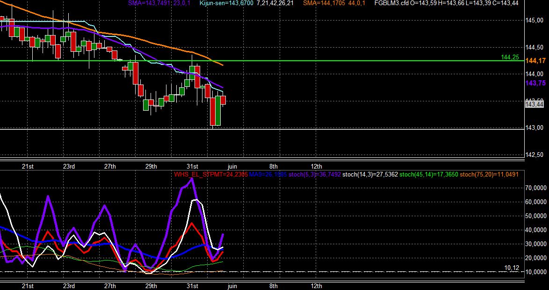The width and height of the screenshot is (549, 290).
Task: Click the 8th date under the price chart
Action: coord(274,166)
